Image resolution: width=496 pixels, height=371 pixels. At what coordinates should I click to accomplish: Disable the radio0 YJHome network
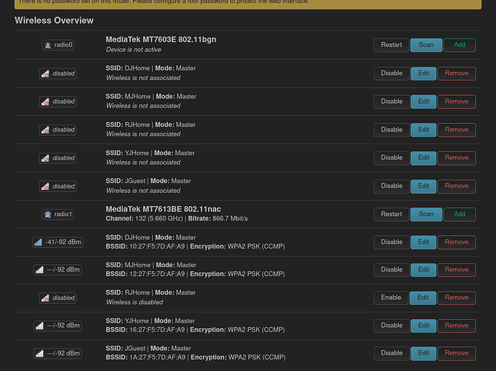391,158
